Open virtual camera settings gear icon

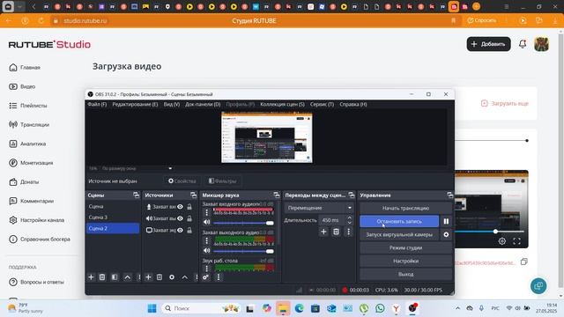(x=446, y=234)
